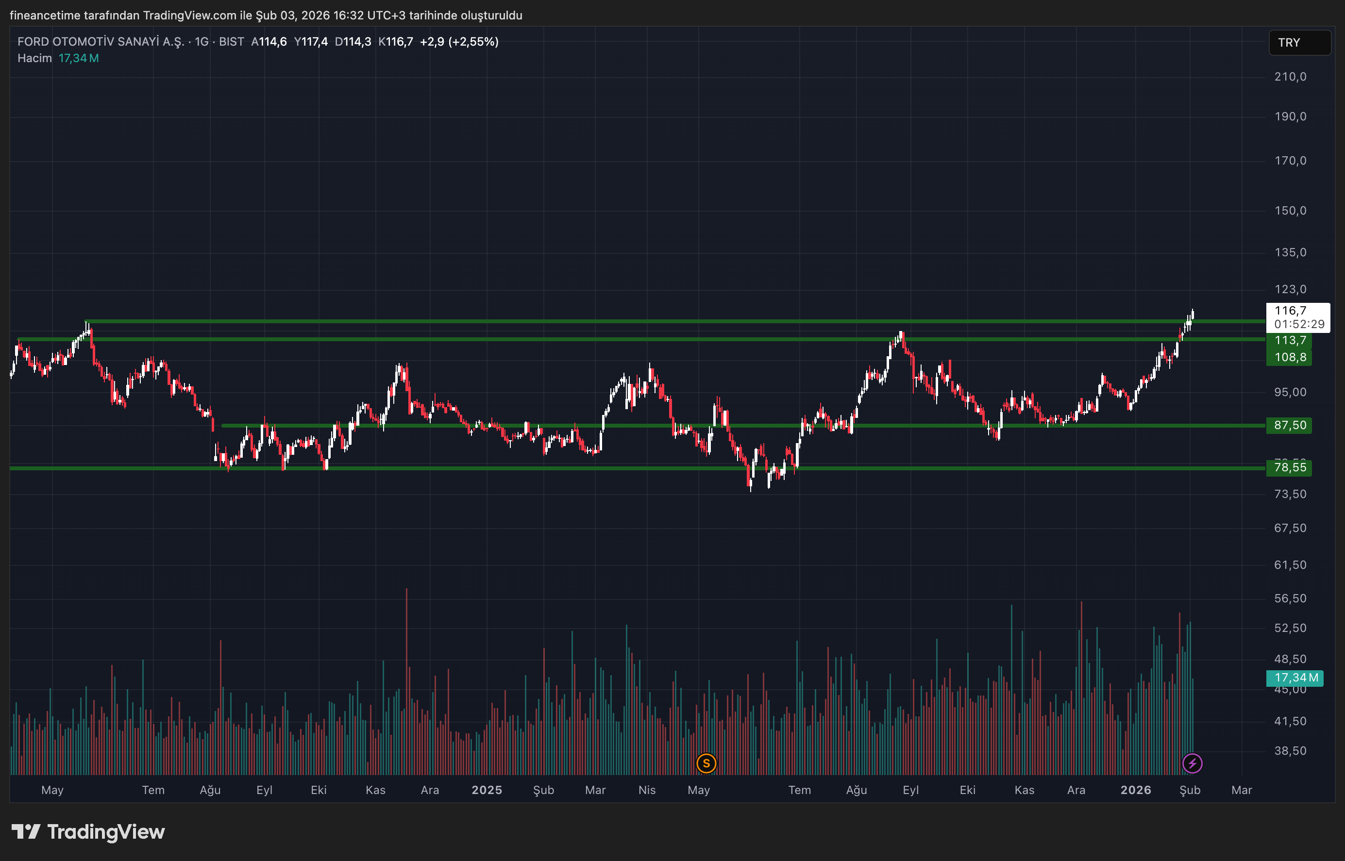This screenshot has height=861, width=1345.
Task: Click the orange S split marker icon
Action: (706, 763)
